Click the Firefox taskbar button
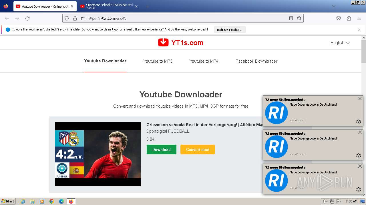This screenshot has width=366, height=205. [71, 201]
